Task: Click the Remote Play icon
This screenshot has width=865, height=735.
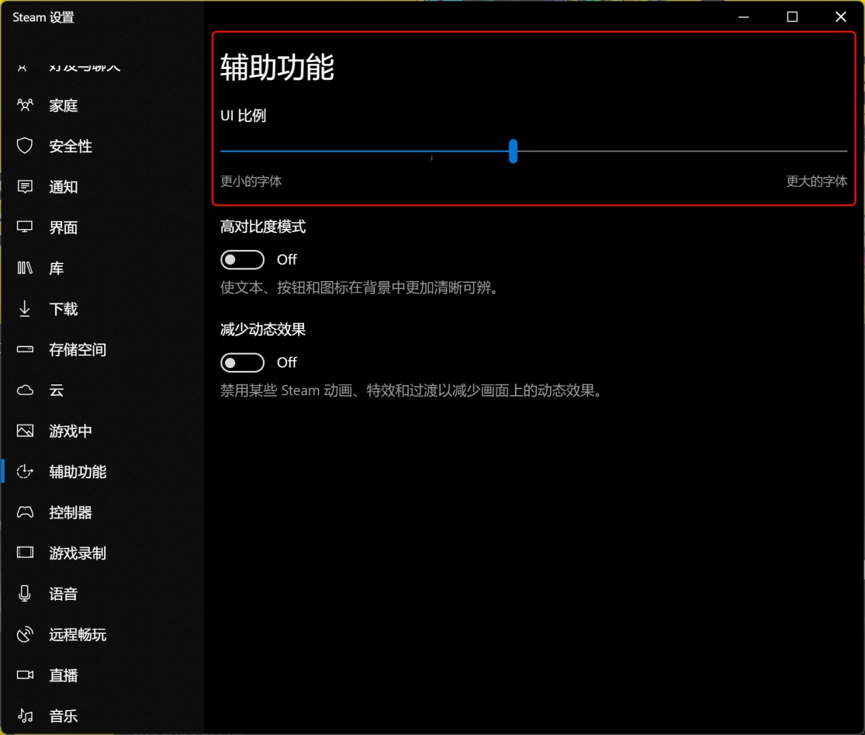Action: 25,634
